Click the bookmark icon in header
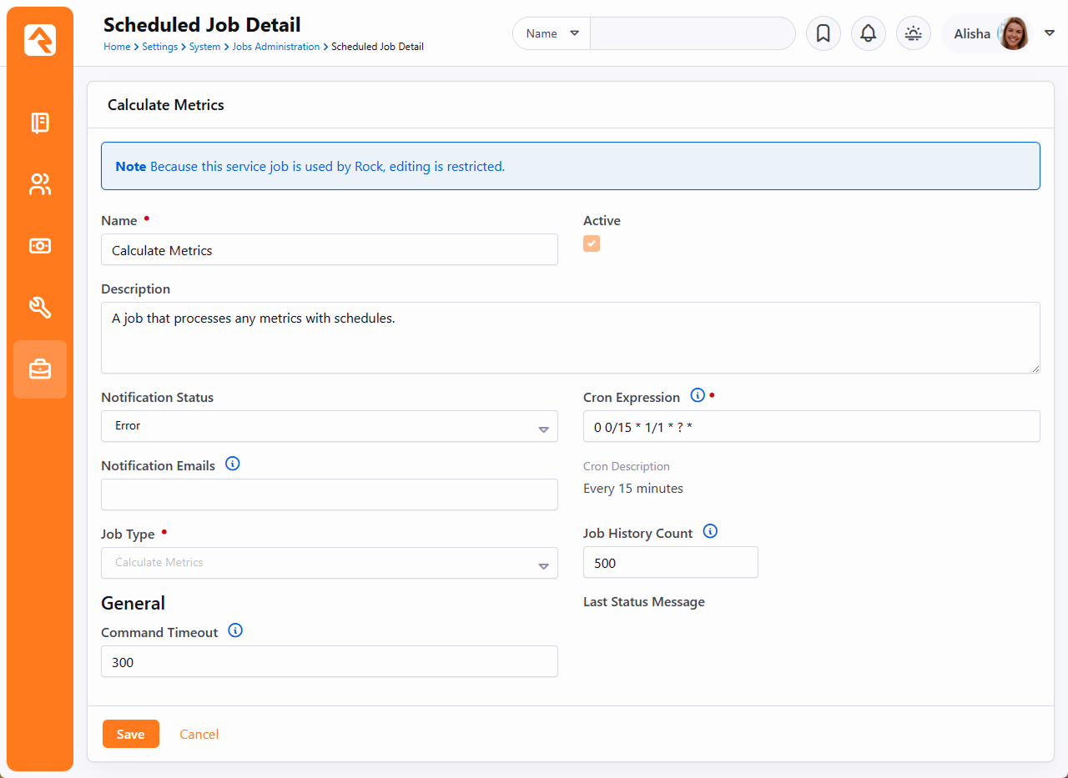The image size is (1068, 778). [823, 33]
